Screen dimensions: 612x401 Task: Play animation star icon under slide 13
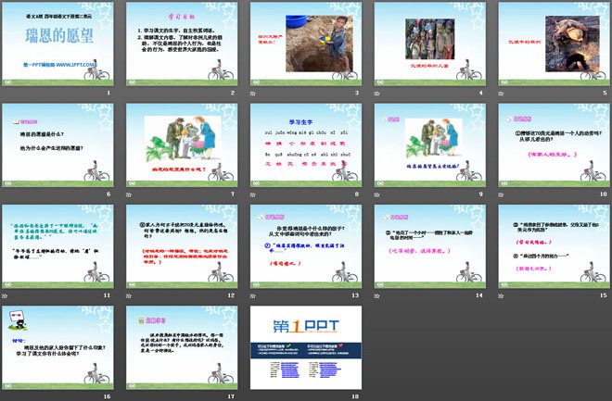click(253, 296)
